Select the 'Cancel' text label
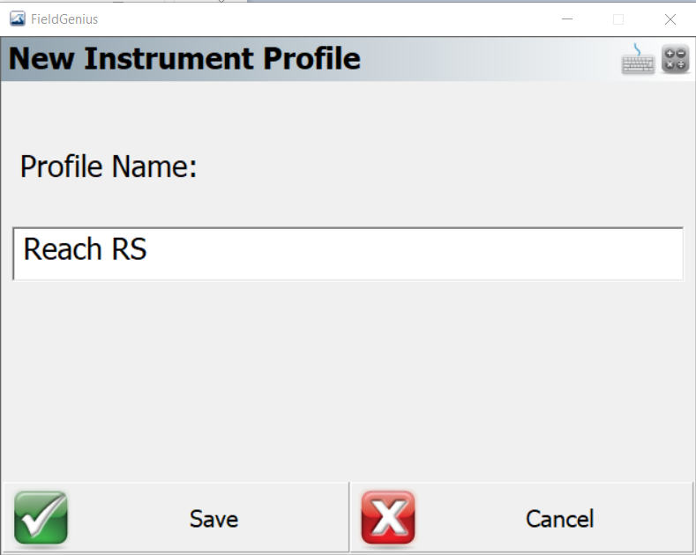Viewport: 696px width, 555px height. 560,519
